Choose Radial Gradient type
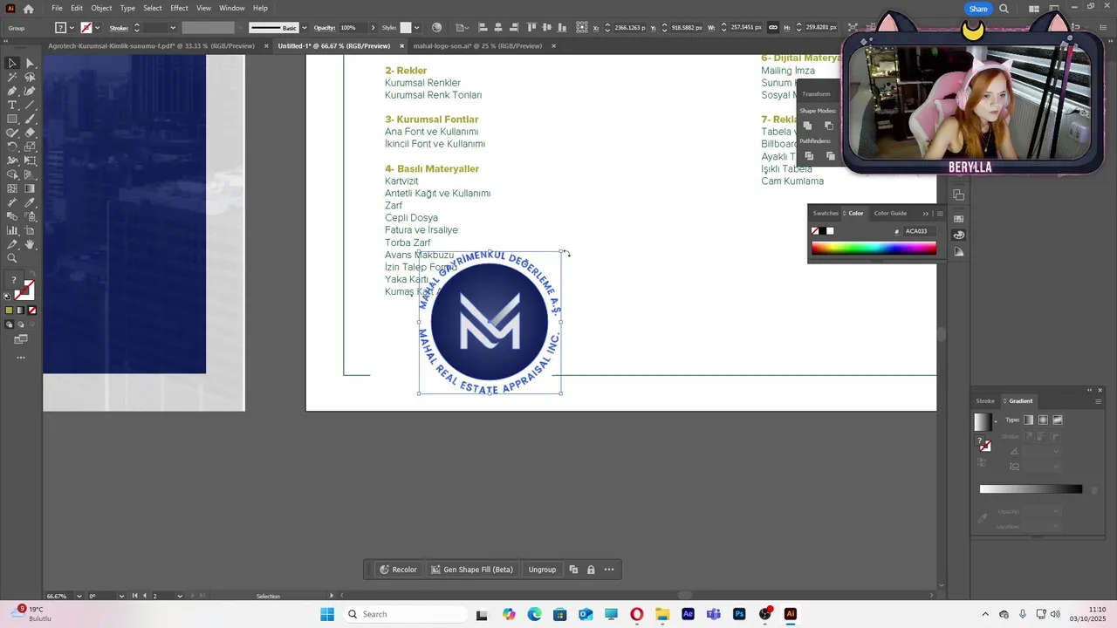The width and height of the screenshot is (1117, 628). point(1043,420)
